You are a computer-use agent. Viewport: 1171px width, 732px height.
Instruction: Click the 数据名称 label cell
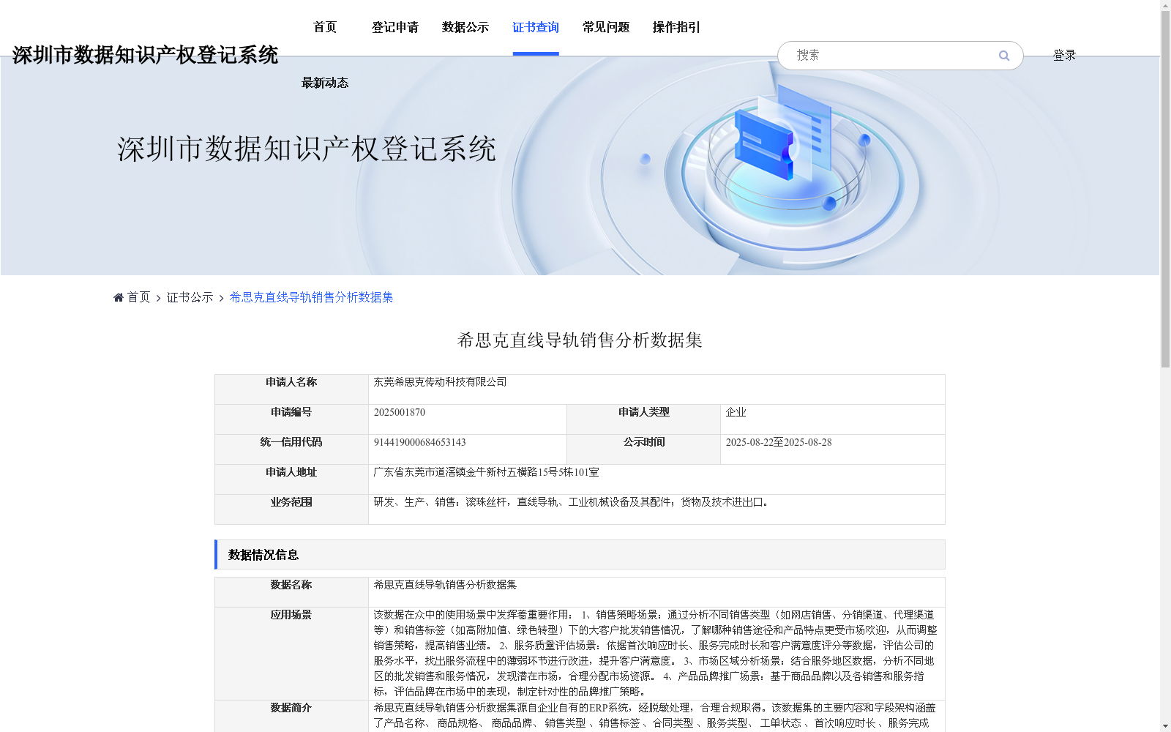pos(291,592)
